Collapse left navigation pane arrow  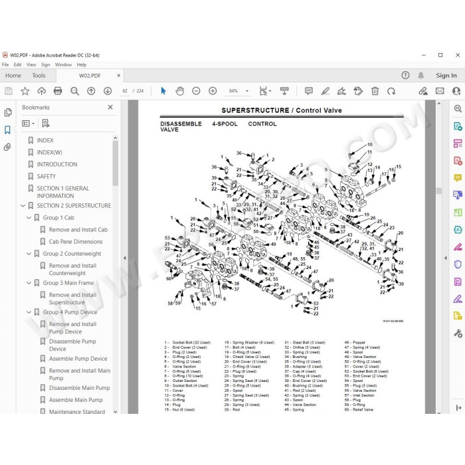(125, 258)
